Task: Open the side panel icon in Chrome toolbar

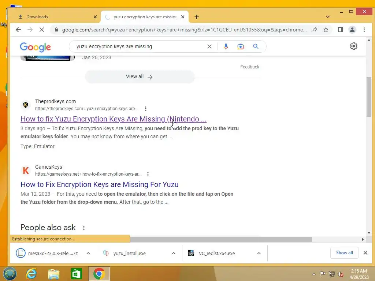Action: click(x=340, y=30)
